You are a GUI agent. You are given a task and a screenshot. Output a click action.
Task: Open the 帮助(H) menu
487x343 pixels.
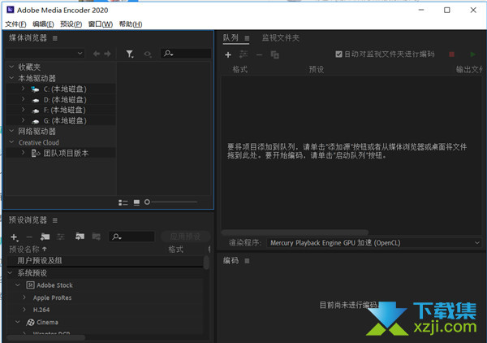[x=131, y=24]
